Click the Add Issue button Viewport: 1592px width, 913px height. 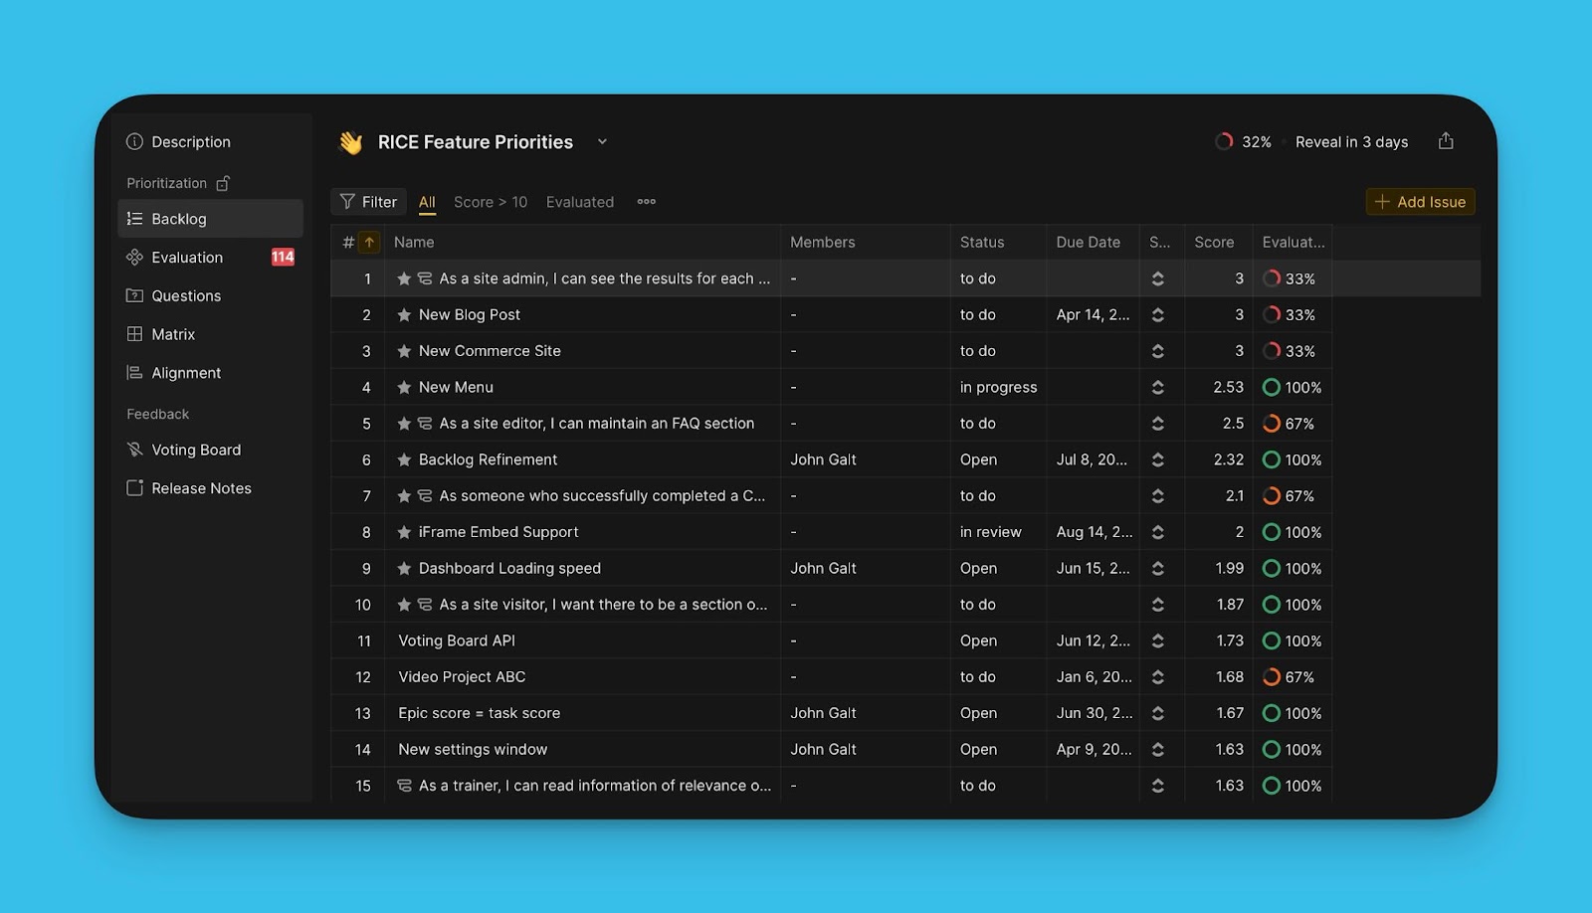[x=1420, y=202]
